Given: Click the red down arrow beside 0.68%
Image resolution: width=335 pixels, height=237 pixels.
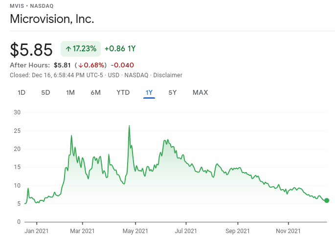Looking at the screenshot, I should [x=81, y=65].
